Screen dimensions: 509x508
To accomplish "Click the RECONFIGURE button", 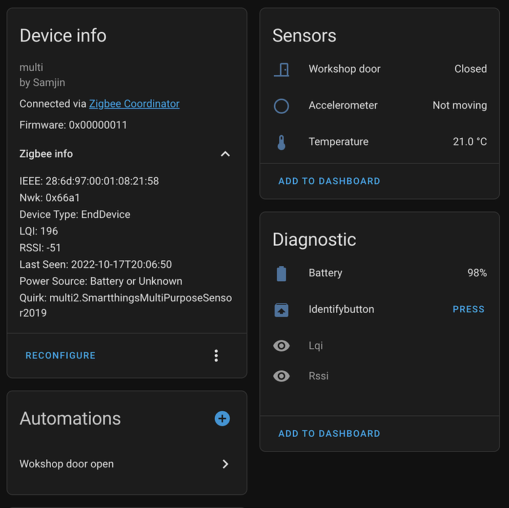I will click(x=60, y=356).
